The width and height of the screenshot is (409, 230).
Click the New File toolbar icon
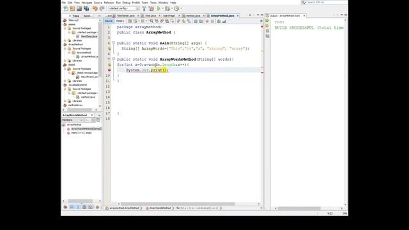point(66,8)
